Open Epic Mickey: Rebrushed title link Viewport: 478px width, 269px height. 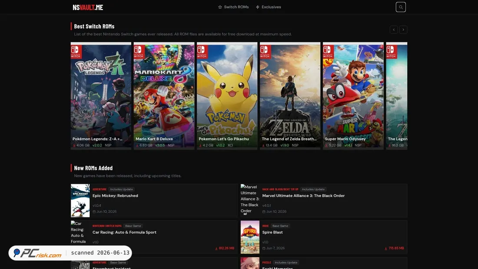115,196
